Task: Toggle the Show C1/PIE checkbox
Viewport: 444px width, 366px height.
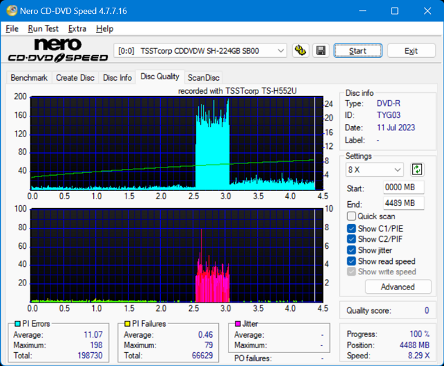Action: (351, 228)
